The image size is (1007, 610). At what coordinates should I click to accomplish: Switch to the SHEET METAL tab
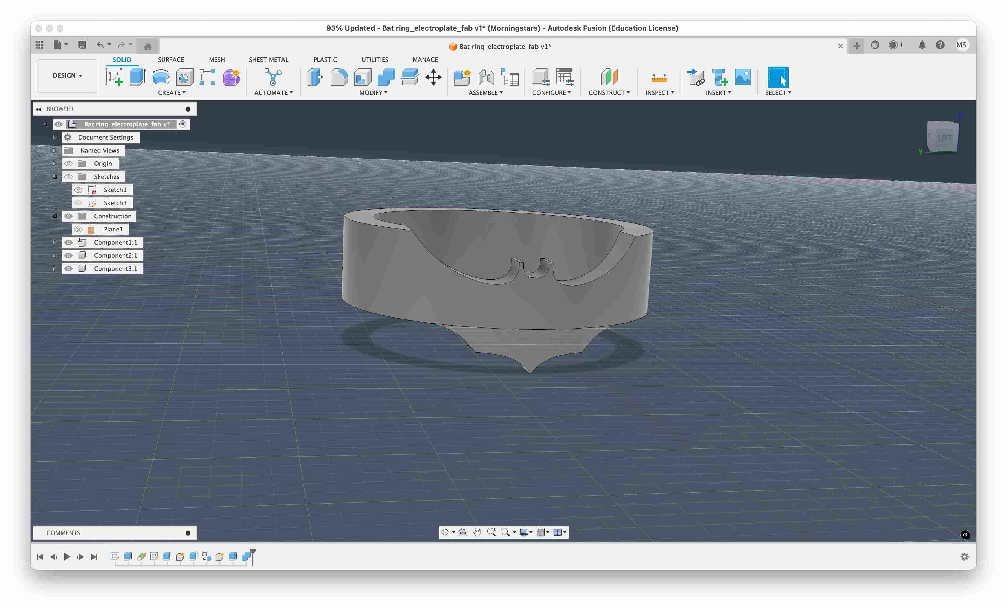(268, 60)
